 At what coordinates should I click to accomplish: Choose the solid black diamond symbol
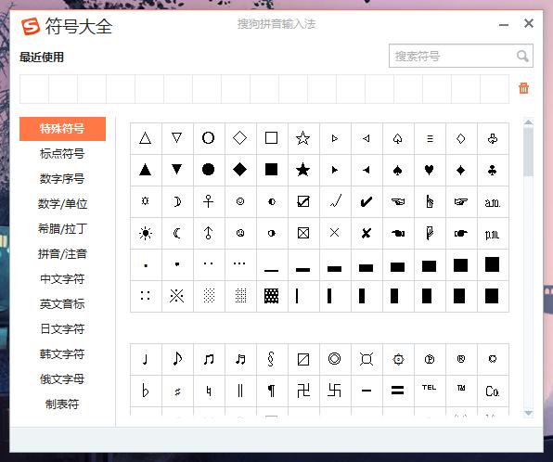pos(239,170)
